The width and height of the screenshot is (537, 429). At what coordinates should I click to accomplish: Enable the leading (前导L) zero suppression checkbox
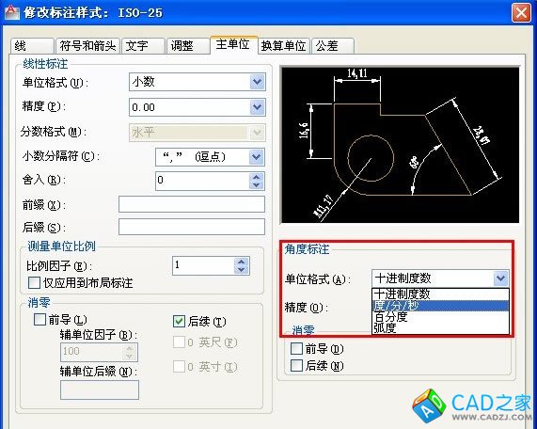[x=39, y=319]
